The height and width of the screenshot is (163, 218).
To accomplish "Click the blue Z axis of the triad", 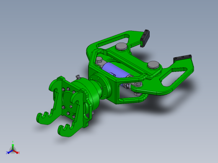I will [x=9, y=152].
